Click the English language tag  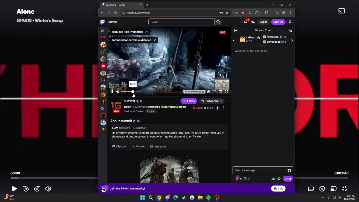pos(151,111)
